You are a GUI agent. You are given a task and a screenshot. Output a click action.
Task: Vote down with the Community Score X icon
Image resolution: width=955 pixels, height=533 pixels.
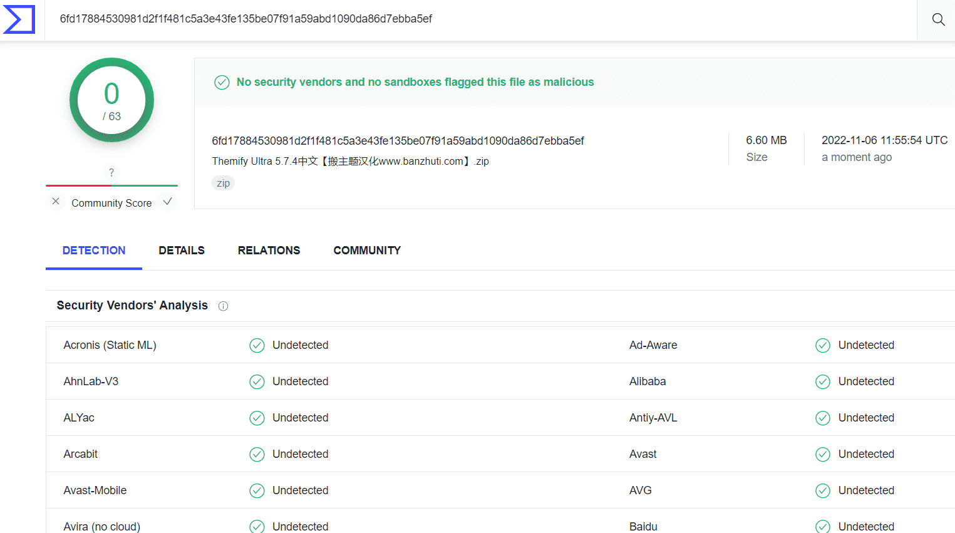pyautogui.click(x=56, y=201)
